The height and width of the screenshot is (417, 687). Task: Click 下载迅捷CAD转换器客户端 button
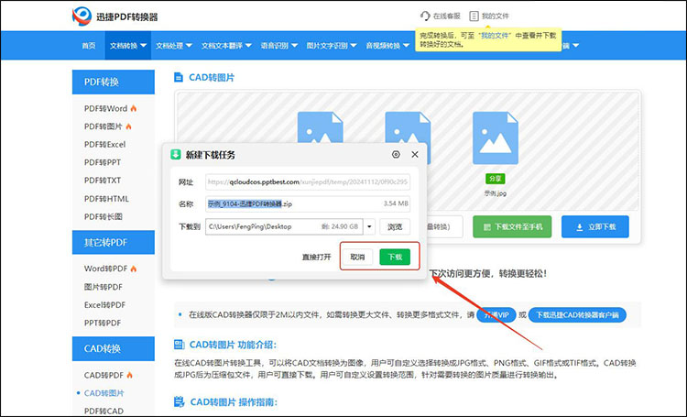pos(577,315)
